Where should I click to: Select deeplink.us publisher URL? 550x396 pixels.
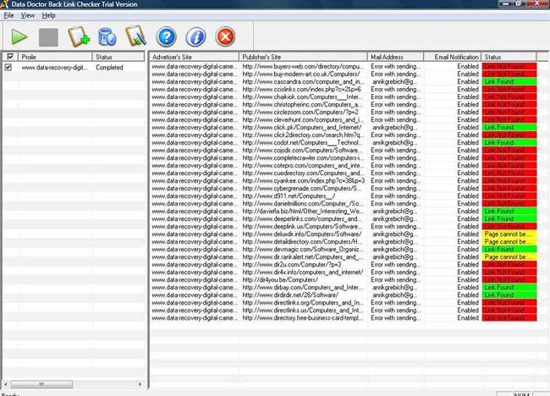[302, 227]
